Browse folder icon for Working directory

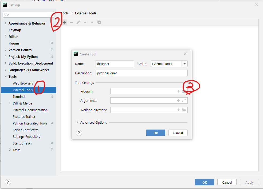click(x=184, y=110)
